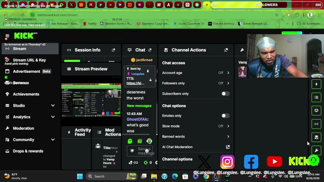Open the weather widget 82°F

point(16,176)
